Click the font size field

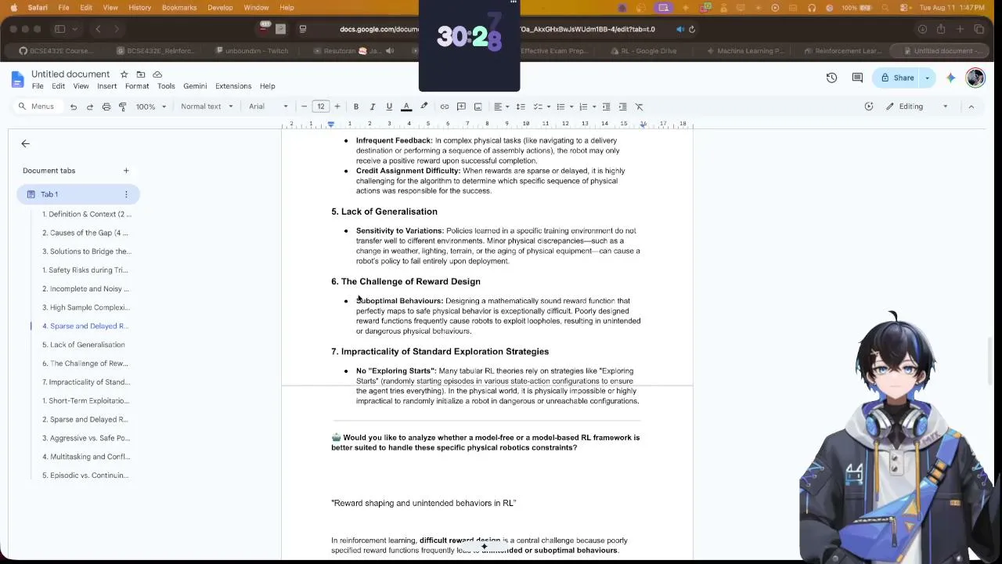(321, 107)
